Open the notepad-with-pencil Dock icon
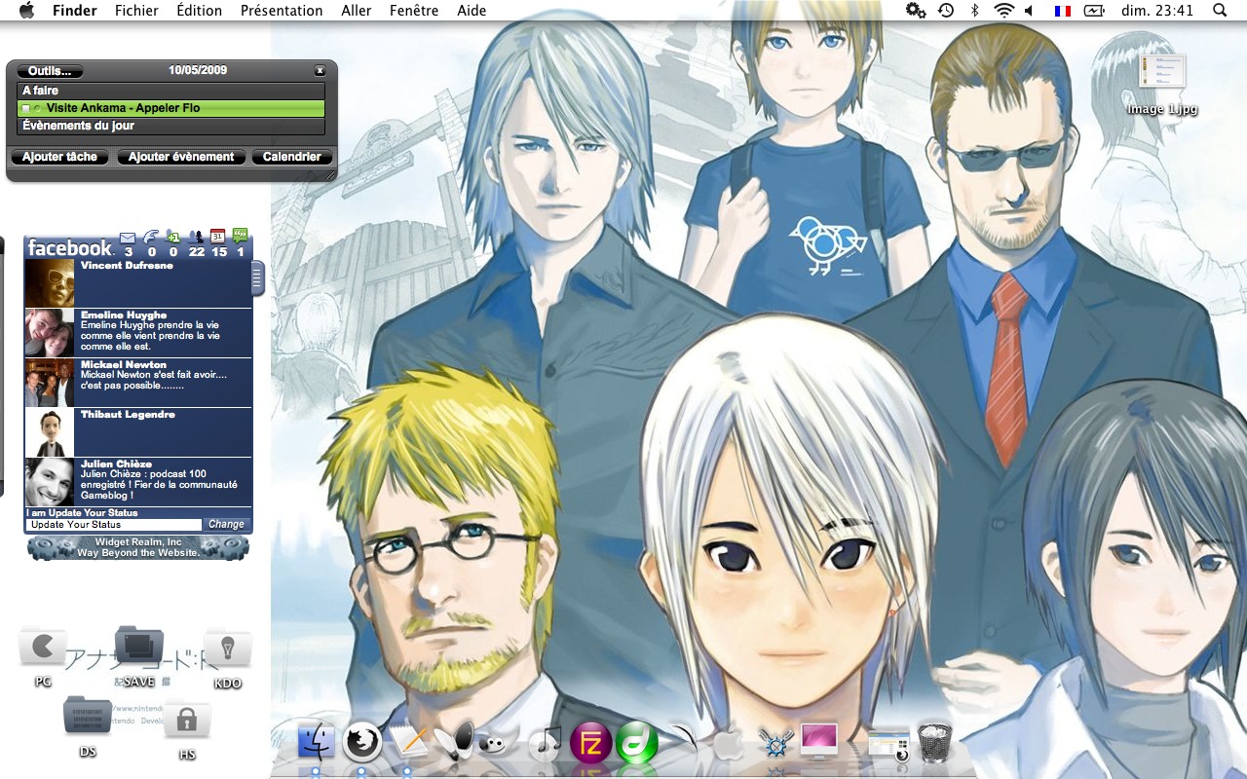 [409, 742]
